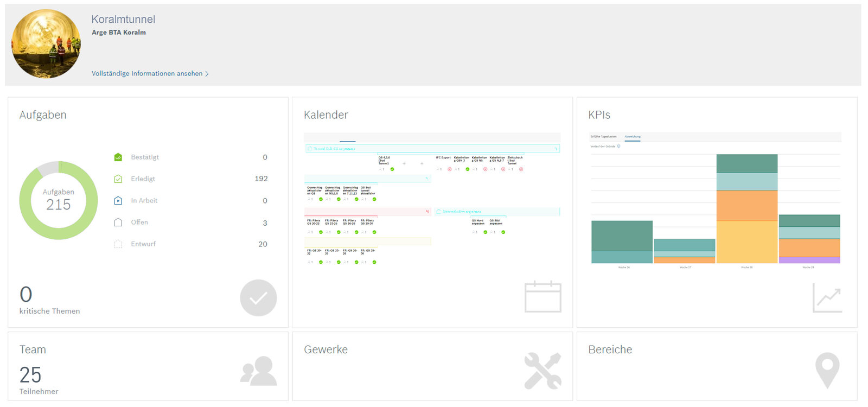Click the trend chart icon in KPIs

[x=827, y=298]
